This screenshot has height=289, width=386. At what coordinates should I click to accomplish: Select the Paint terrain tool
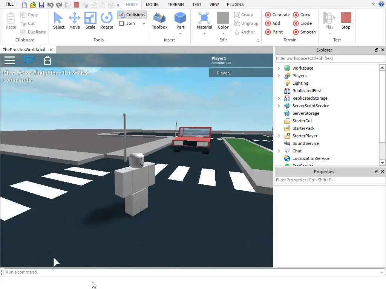[x=274, y=32]
